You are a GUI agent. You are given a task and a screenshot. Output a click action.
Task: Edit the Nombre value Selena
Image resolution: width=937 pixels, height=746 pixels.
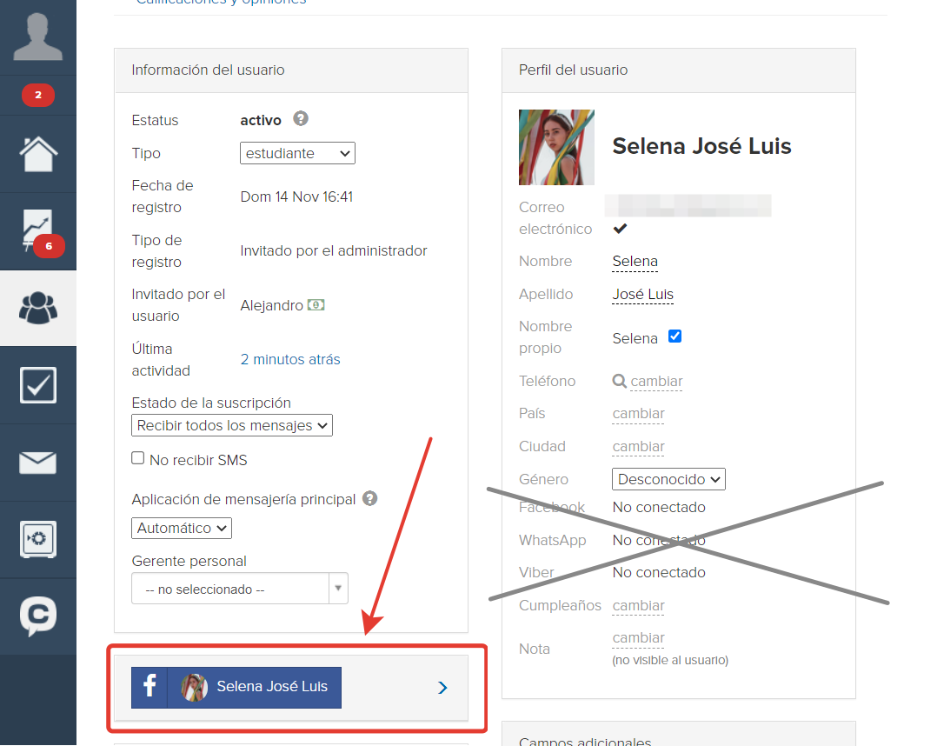(x=635, y=261)
